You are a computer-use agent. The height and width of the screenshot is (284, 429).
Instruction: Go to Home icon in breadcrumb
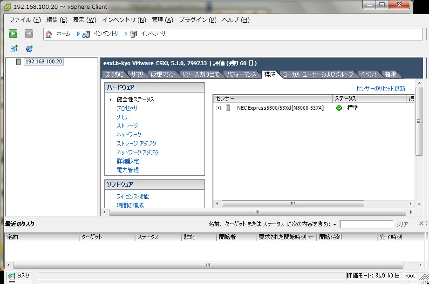pos(49,34)
